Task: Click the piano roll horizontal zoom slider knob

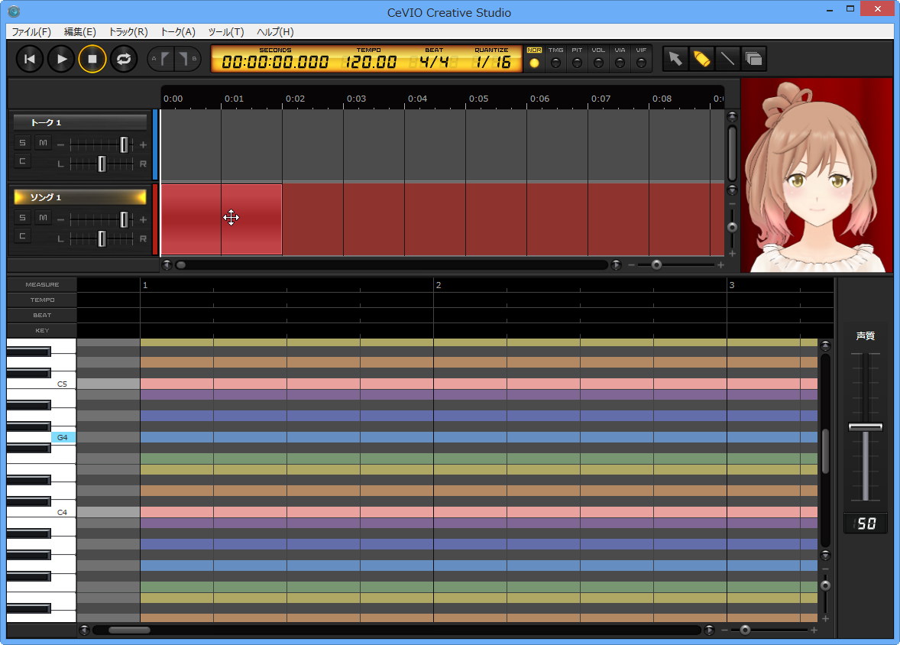Action: [x=745, y=630]
